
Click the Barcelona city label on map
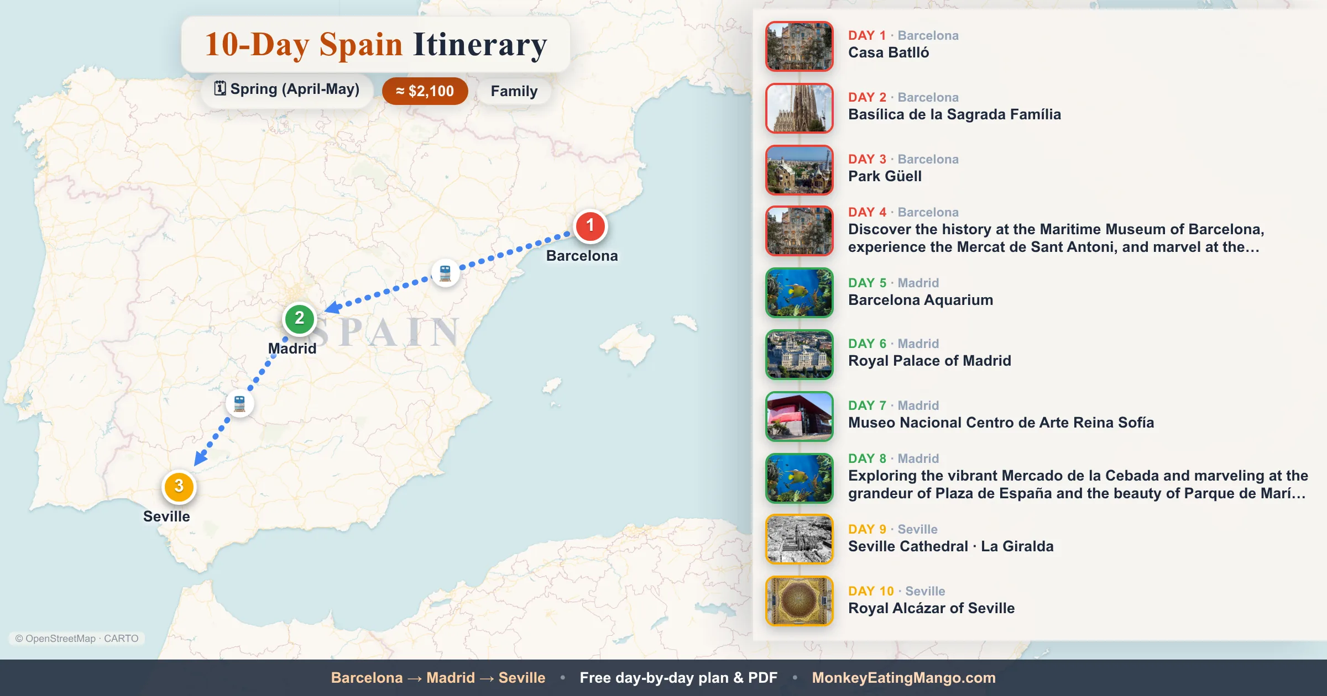(582, 256)
